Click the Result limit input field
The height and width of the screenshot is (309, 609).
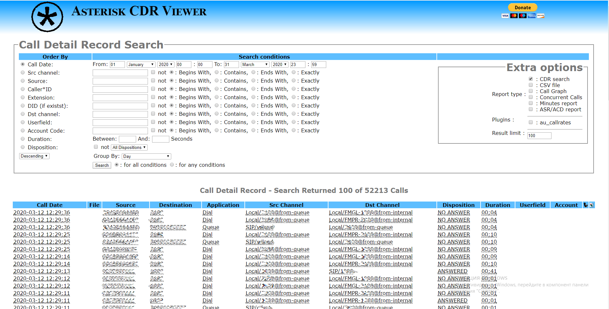[x=539, y=136]
